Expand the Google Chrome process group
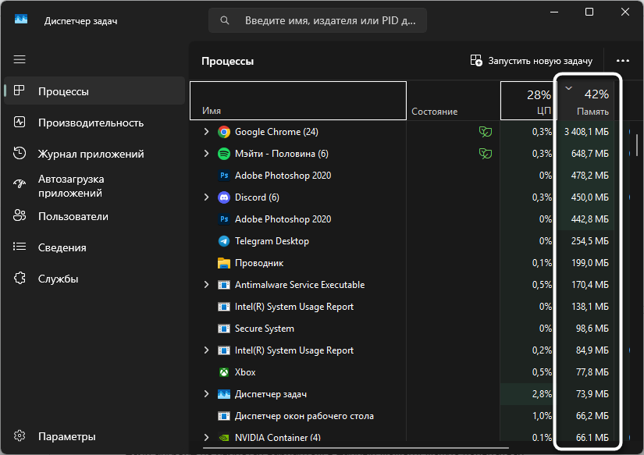 [206, 132]
